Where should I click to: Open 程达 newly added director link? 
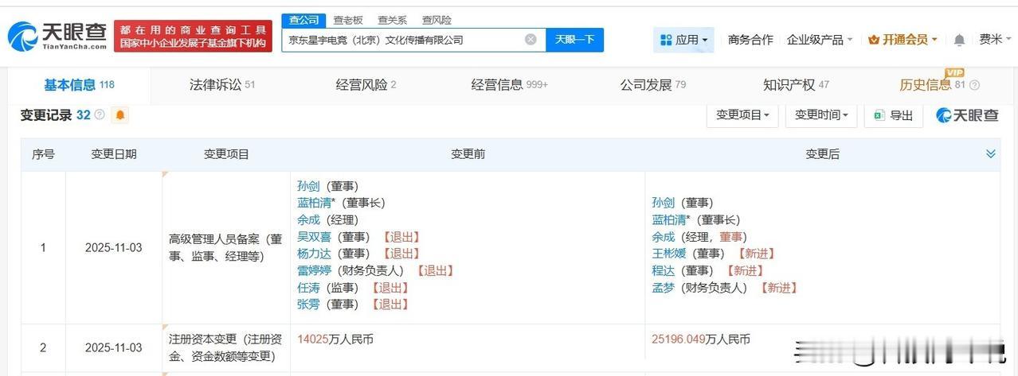coord(663,271)
